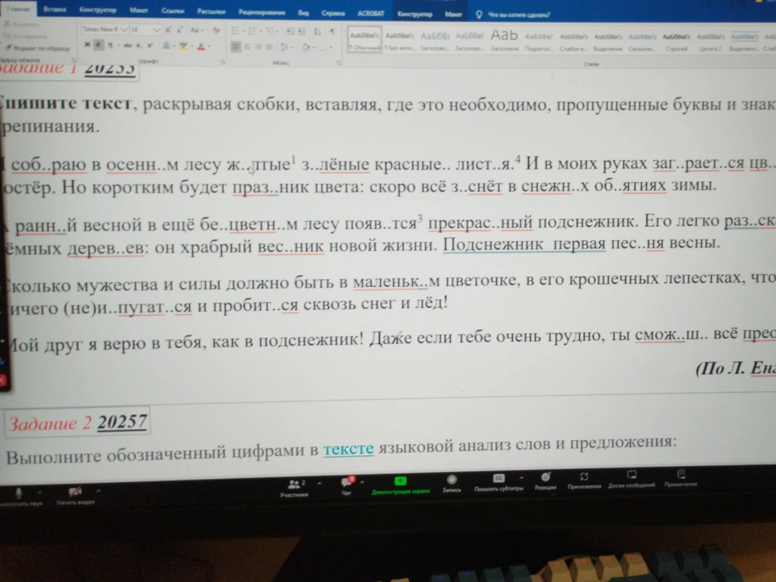776x582 pixels.
Task: Open the change case Aa dropdown
Action: tap(196, 31)
